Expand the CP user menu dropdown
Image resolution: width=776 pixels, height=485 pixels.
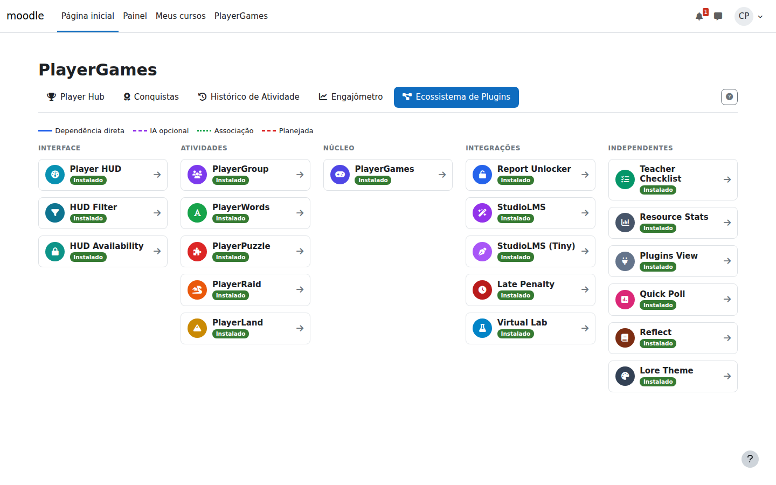tap(749, 16)
